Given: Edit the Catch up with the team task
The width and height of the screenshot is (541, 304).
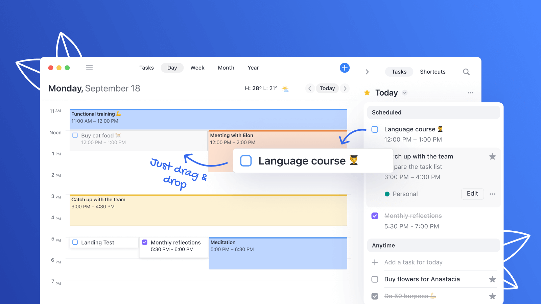Looking at the screenshot, I should click(472, 194).
